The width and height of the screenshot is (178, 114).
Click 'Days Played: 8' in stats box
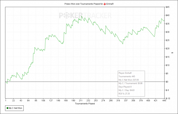tap(125, 87)
